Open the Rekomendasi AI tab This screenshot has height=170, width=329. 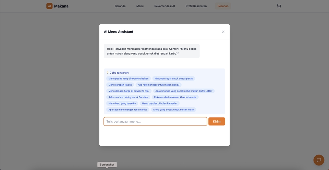pyautogui.click(x=164, y=6)
